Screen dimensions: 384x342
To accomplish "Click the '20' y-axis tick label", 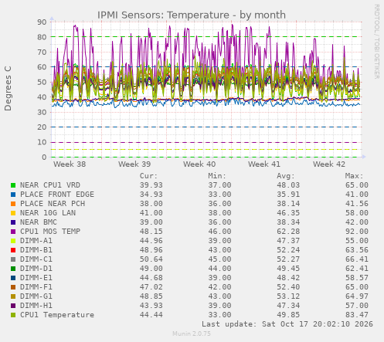I will click(x=42, y=127).
